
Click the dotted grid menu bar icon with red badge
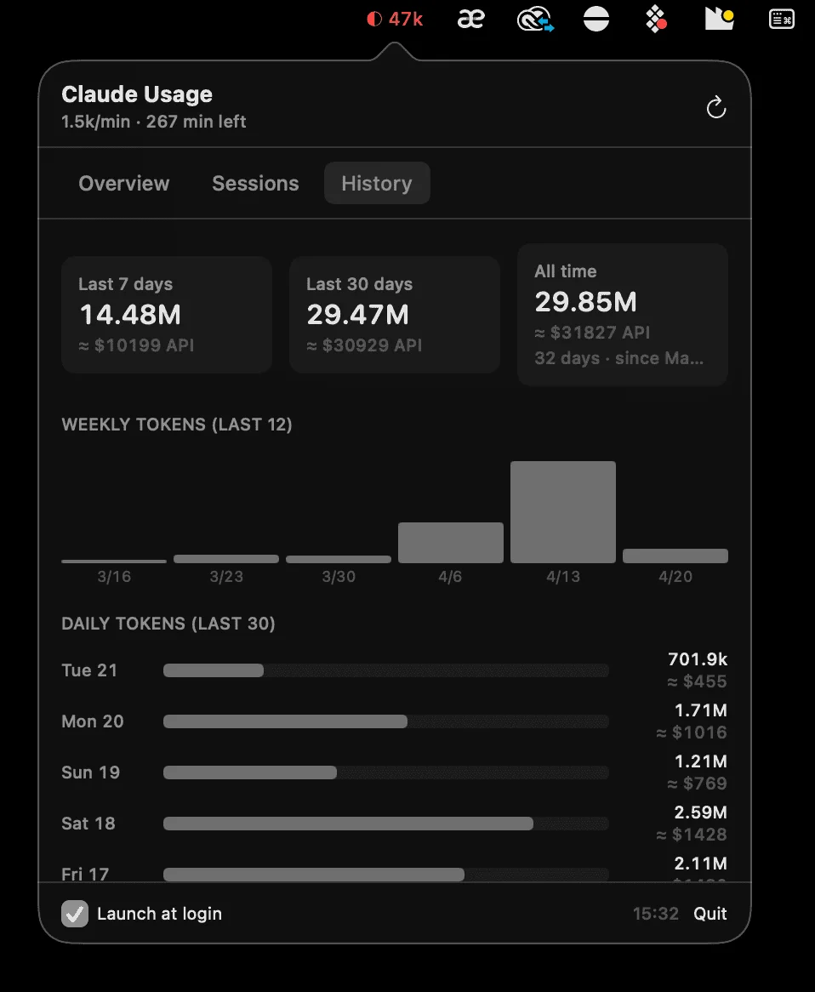tap(656, 19)
